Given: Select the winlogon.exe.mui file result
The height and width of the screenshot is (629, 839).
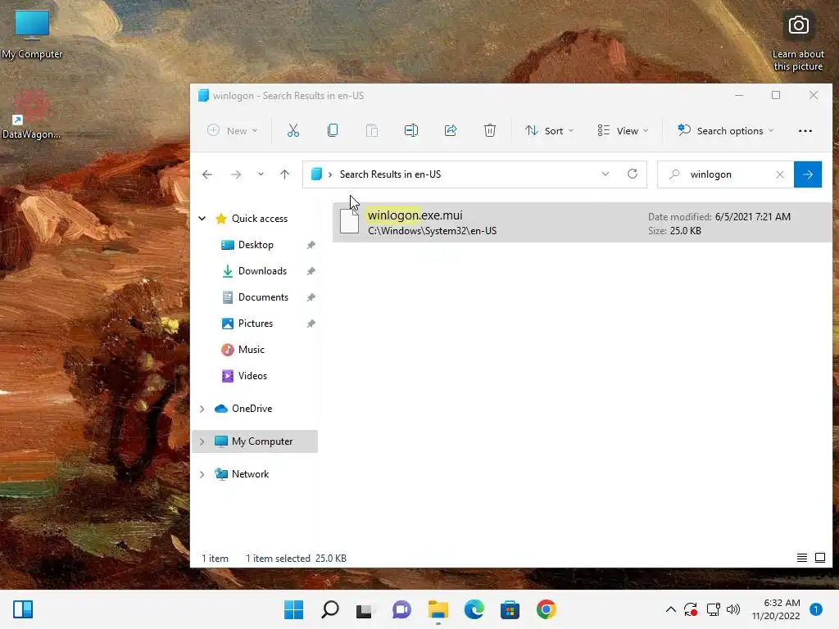Looking at the screenshot, I should (x=582, y=223).
